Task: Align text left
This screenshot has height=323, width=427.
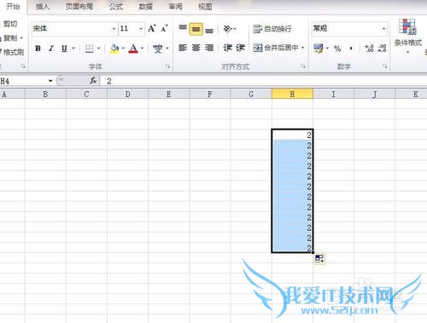Action: [183, 48]
